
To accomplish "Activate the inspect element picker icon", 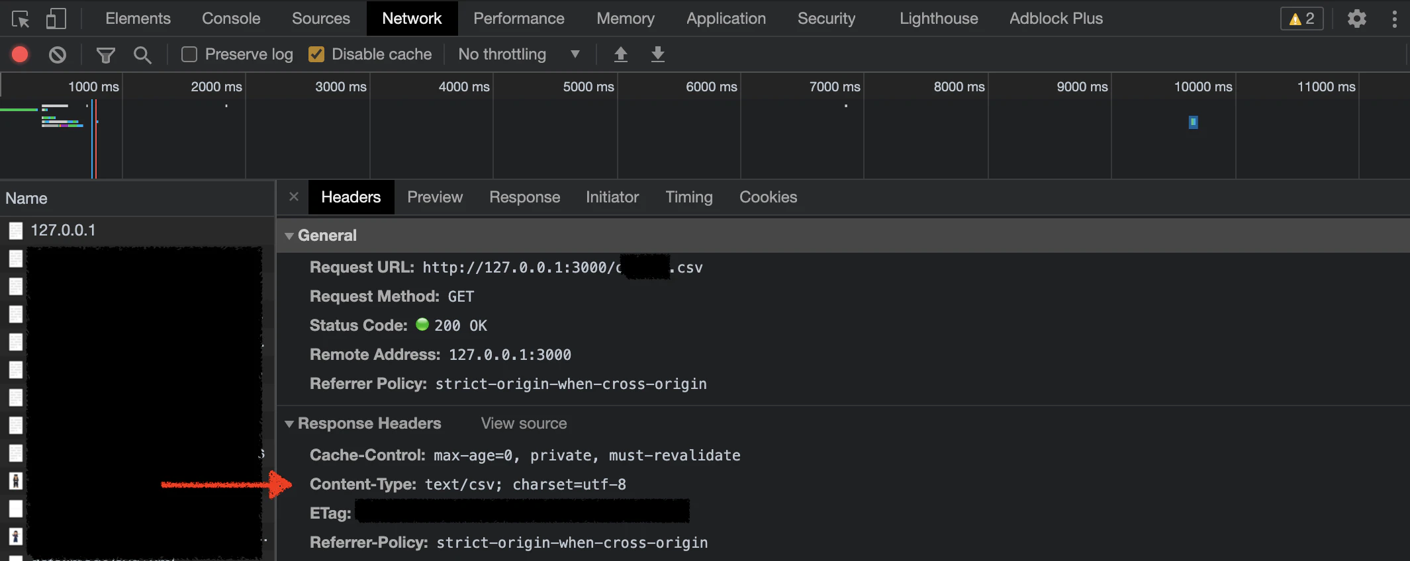I will tap(21, 19).
